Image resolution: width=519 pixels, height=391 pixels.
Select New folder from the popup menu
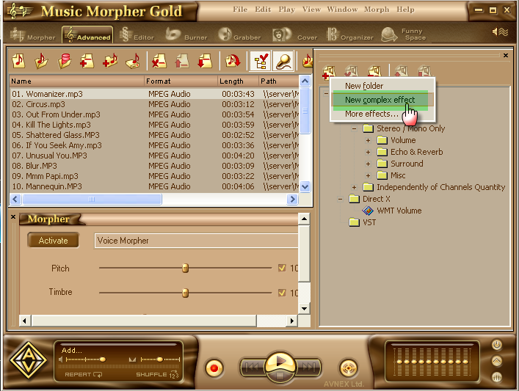364,86
